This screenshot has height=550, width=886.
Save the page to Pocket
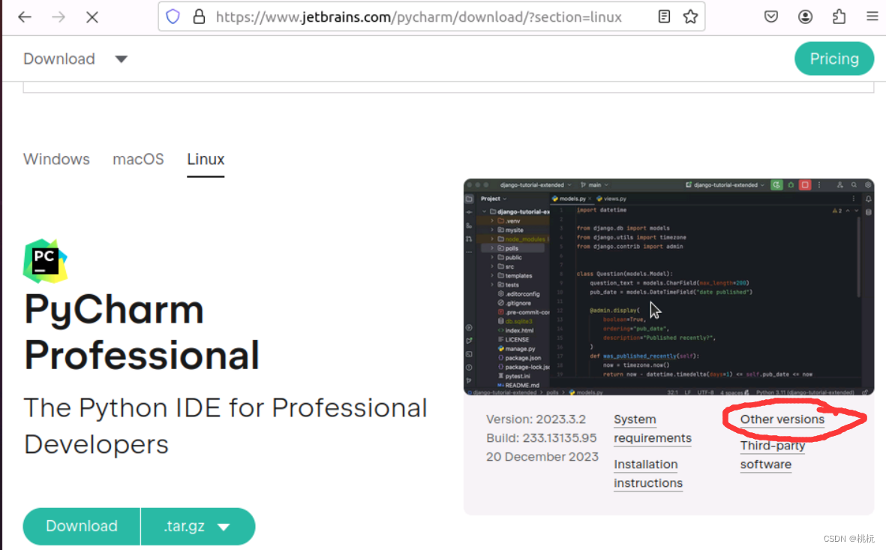point(771,16)
